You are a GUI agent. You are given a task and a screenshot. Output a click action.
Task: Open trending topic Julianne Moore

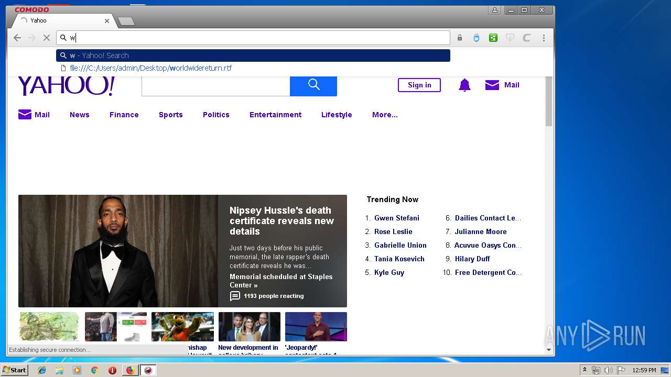point(481,231)
